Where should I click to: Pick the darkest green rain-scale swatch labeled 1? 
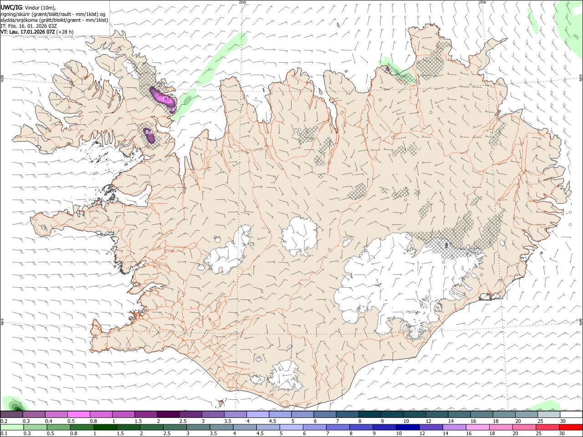pos(105,427)
